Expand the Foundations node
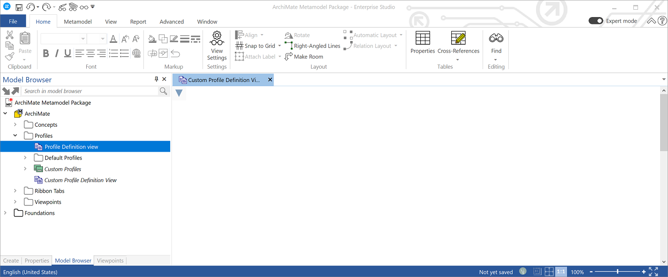Screen dimensions: 668x277 pos(5,213)
